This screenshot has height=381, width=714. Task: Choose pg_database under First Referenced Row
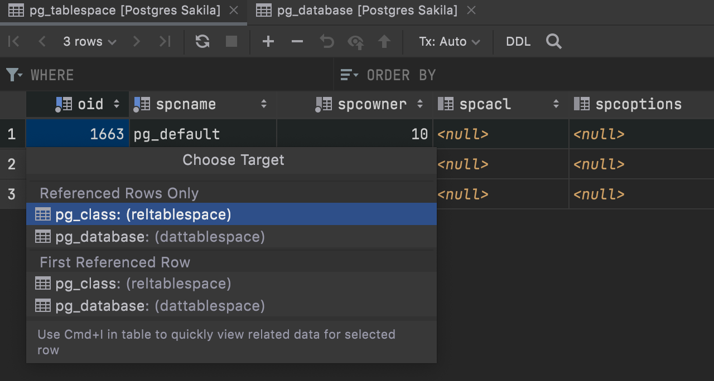tap(160, 306)
